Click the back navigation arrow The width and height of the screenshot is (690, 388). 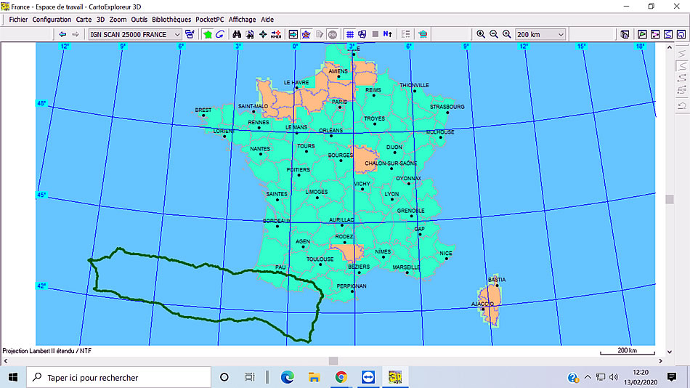pos(62,34)
